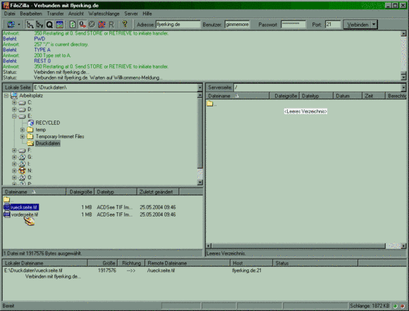Viewport: 409px width, 311px height.
Task: Select the queued E:\Druckdaten\rueckseite.tif entry
Action: pos(33,271)
